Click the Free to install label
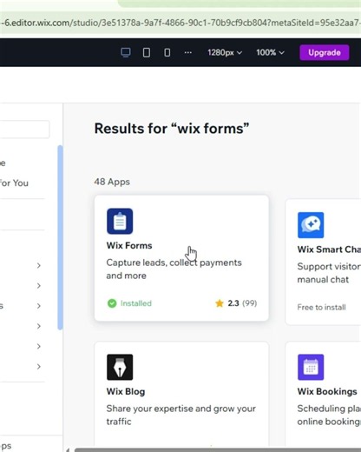 point(321,307)
